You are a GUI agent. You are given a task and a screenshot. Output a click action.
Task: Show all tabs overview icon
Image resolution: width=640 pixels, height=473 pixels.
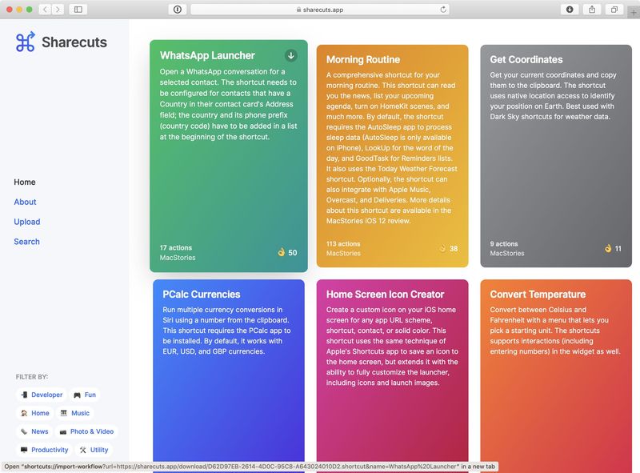(x=614, y=10)
